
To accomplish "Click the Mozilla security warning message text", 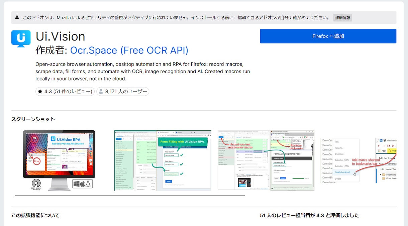I will [x=176, y=18].
